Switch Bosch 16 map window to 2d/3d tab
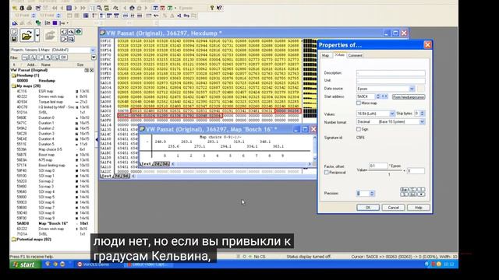 click(x=161, y=164)
